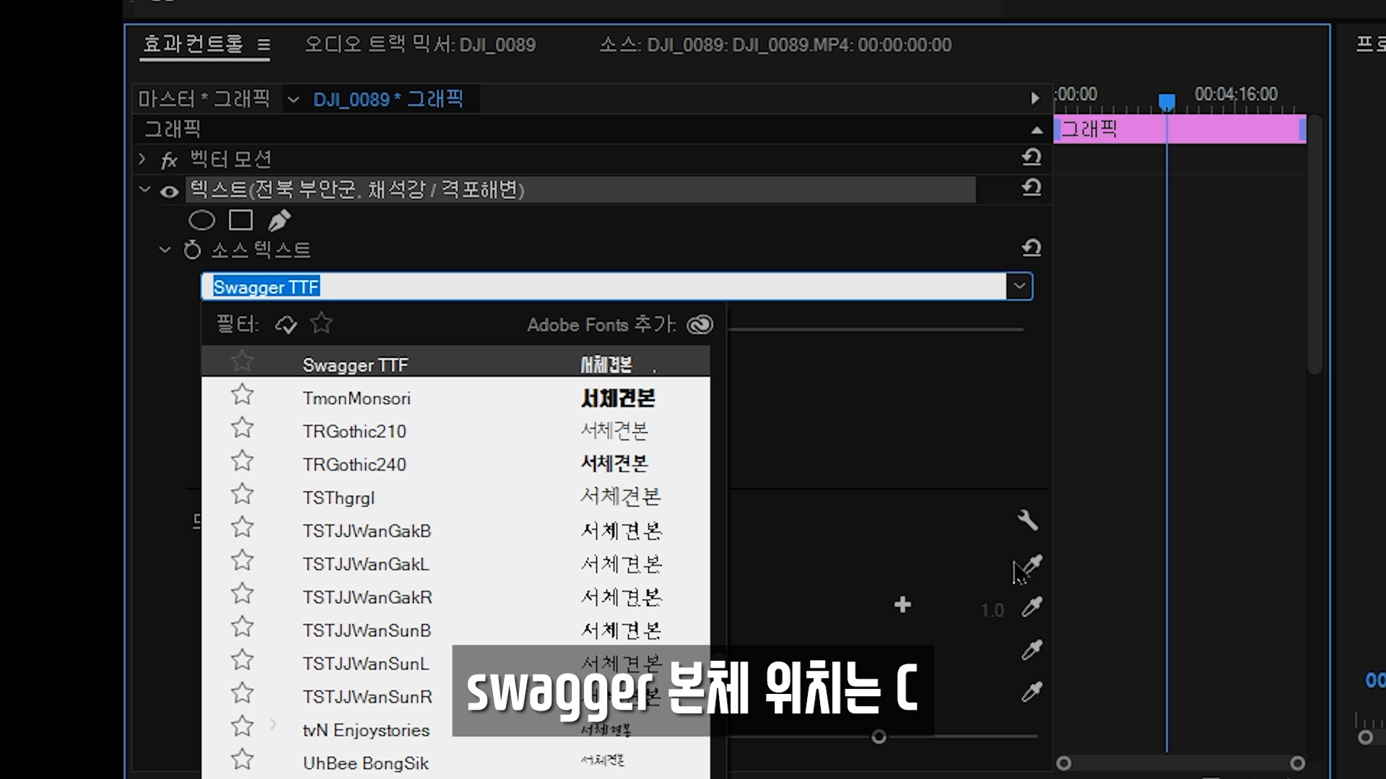
Task: Expand the tvN Enjoystories font family
Action: click(x=273, y=724)
